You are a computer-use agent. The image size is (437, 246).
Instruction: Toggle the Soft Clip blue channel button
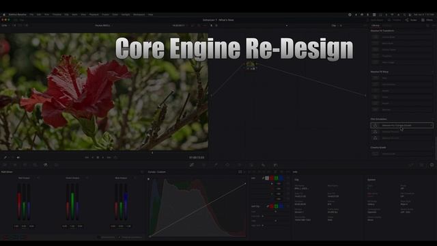(x=281, y=206)
